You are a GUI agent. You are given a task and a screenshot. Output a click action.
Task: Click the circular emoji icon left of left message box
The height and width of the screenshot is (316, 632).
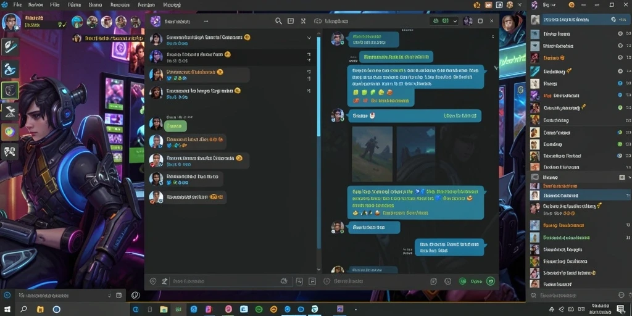pyautogui.click(x=153, y=281)
